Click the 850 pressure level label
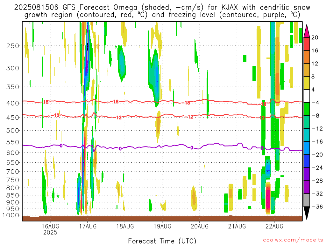The width and height of the screenshot is (326, 244). 13,195
